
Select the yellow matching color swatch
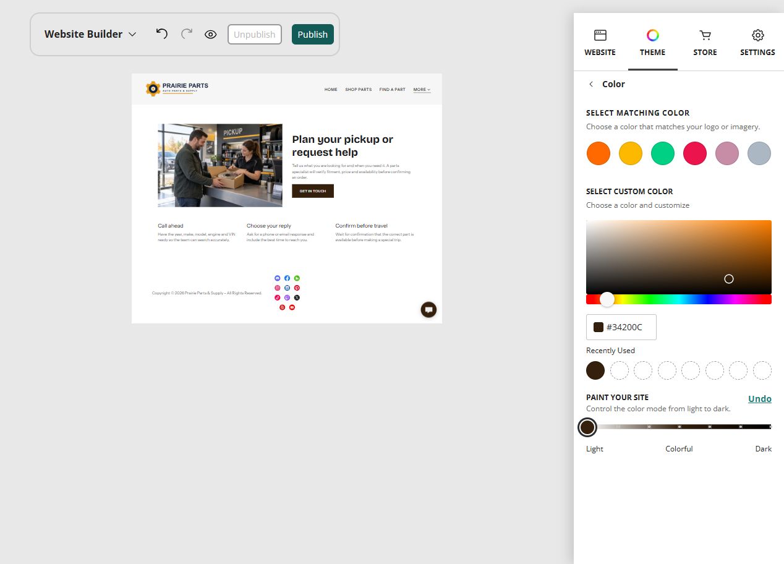click(x=631, y=153)
